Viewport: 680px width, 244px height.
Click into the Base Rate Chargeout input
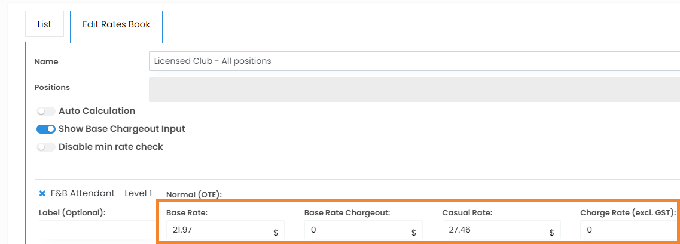356,230
